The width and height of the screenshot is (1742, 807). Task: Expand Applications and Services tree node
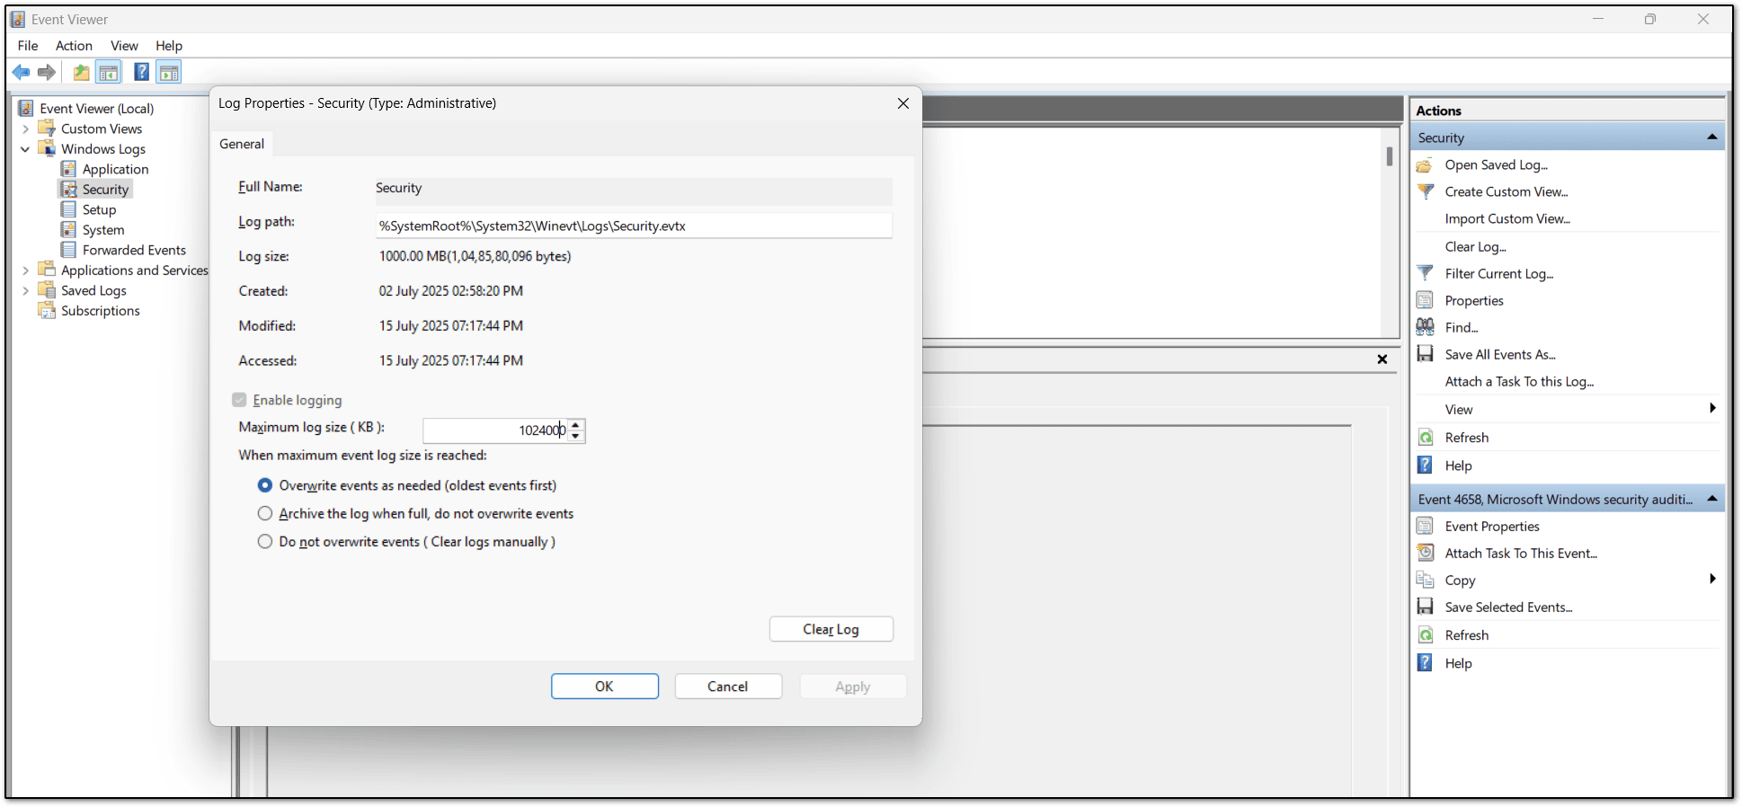pyautogui.click(x=26, y=270)
